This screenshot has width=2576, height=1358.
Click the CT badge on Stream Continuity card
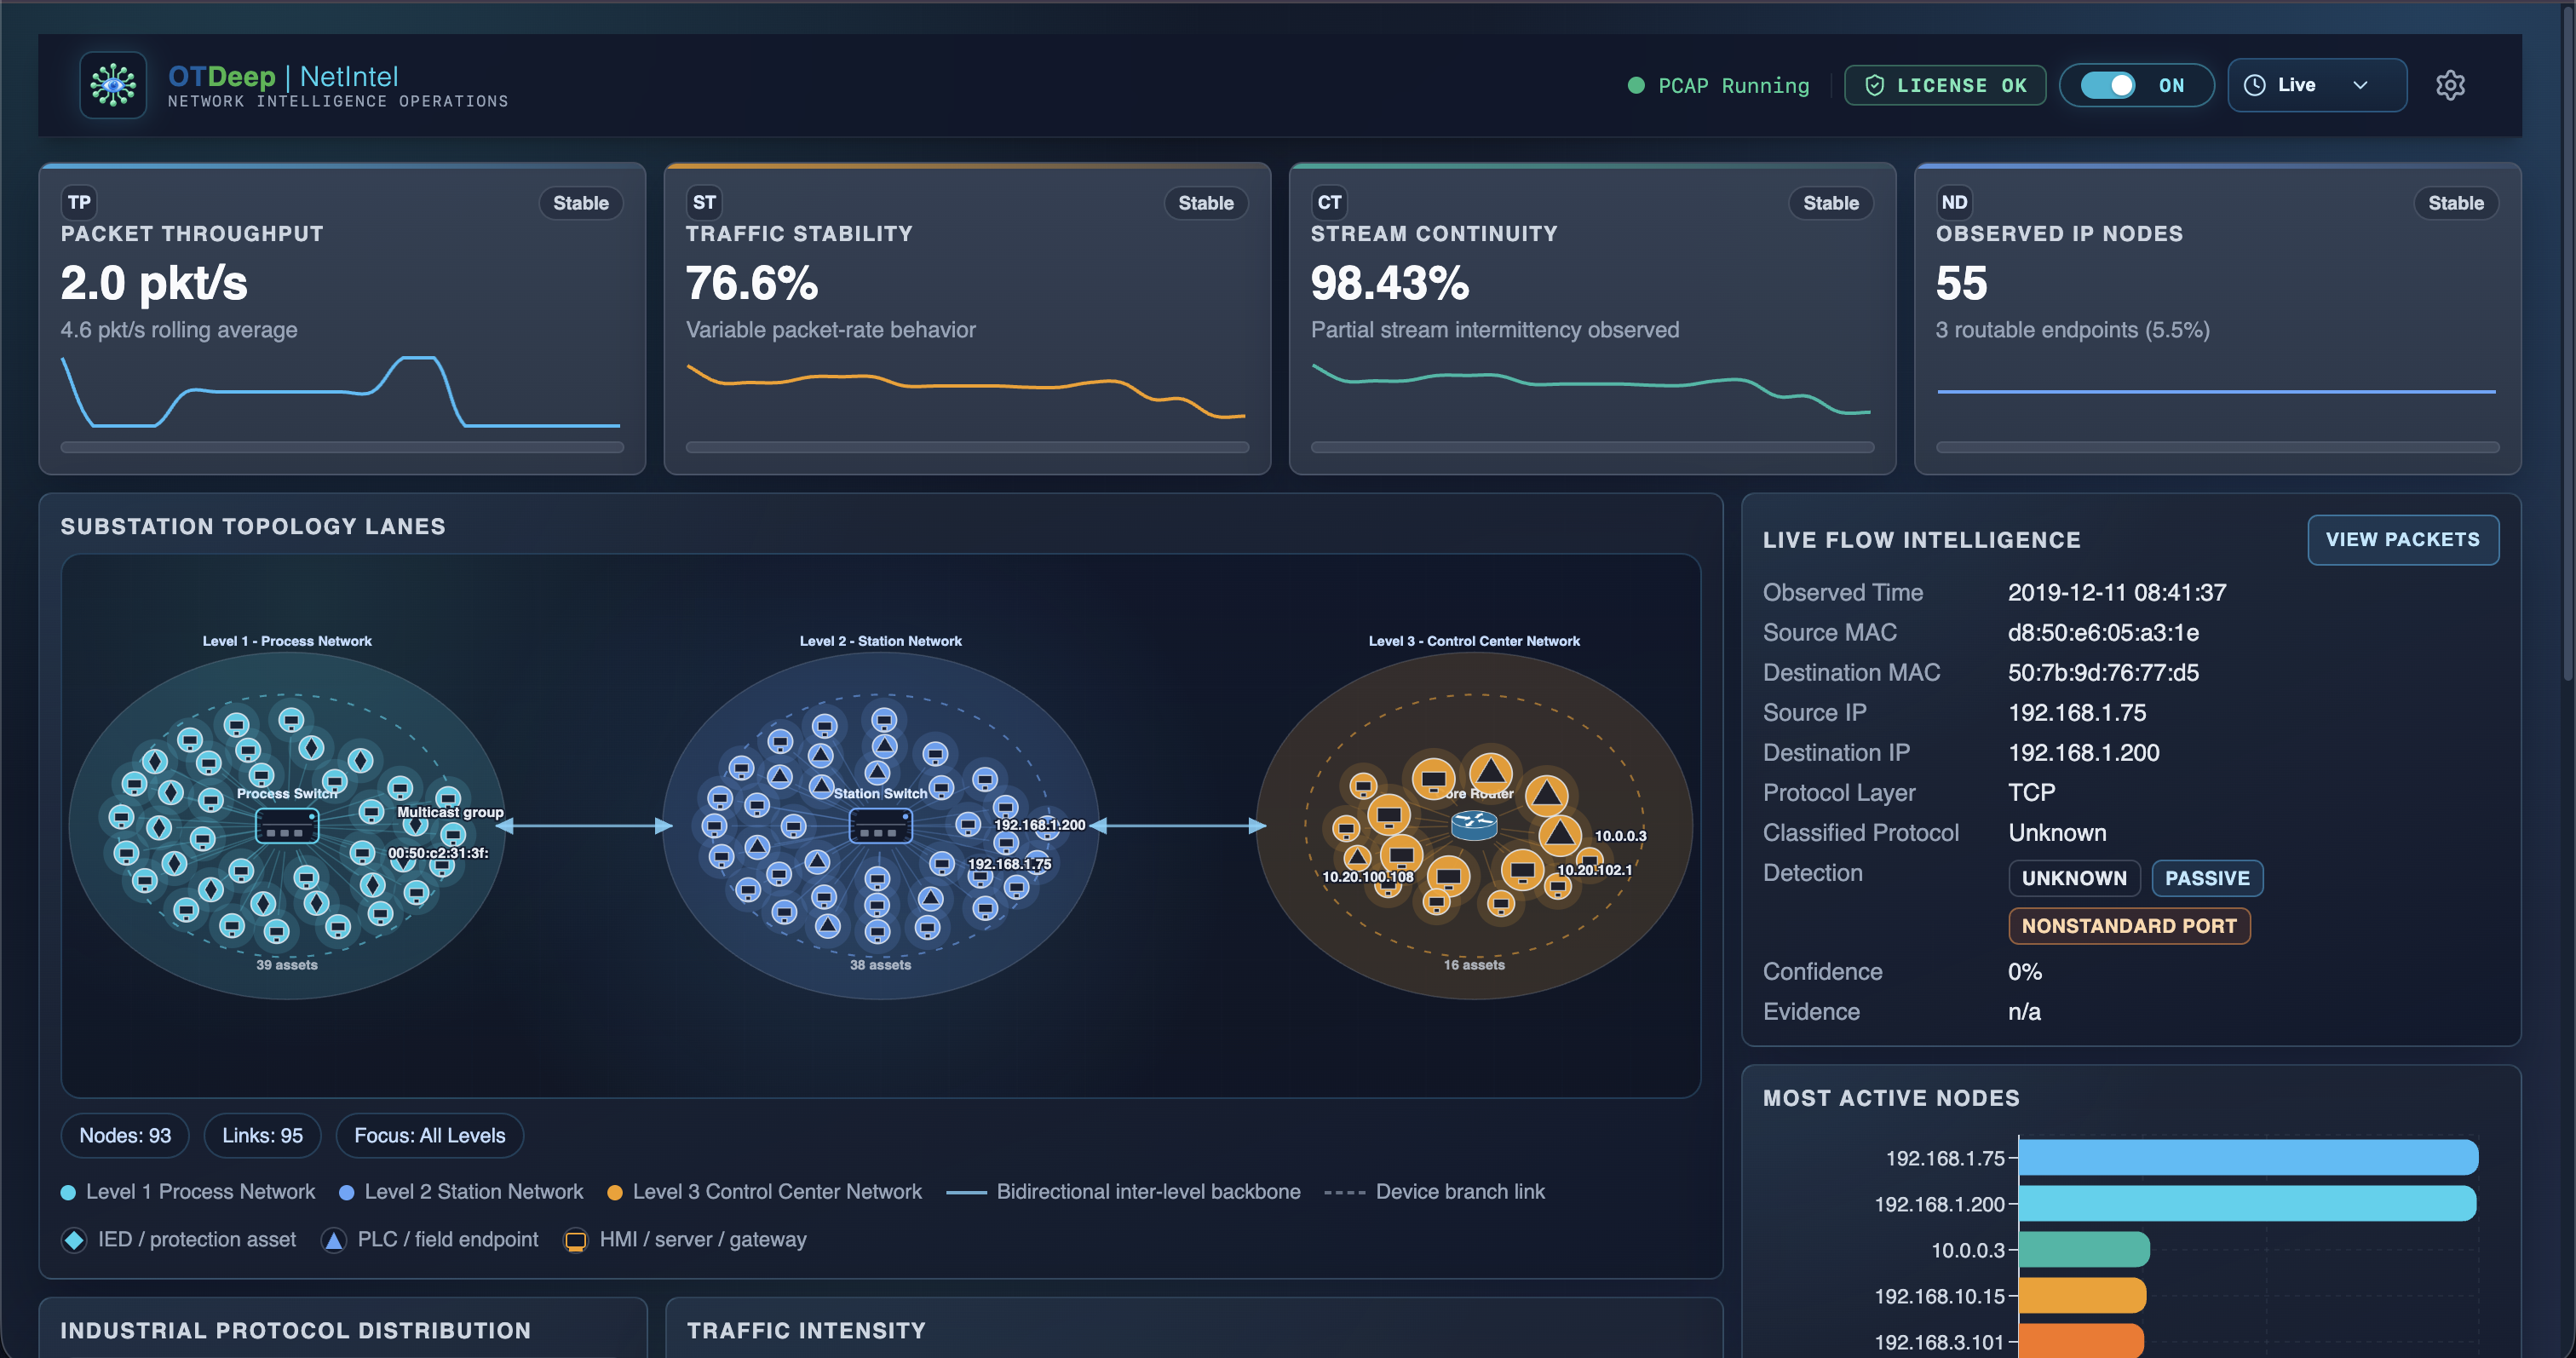click(x=1329, y=202)
